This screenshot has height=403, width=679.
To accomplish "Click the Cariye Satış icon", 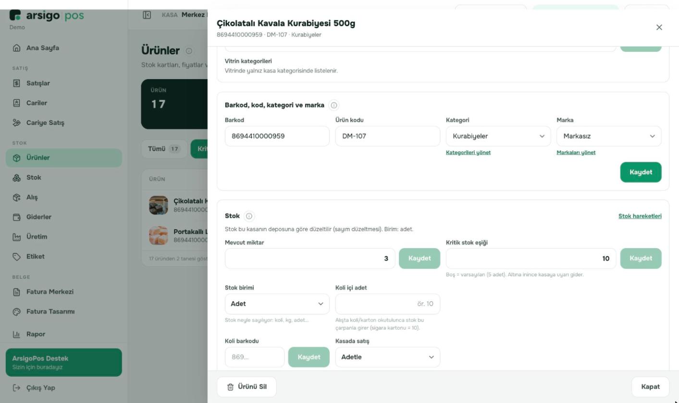I will pos(17,123).
